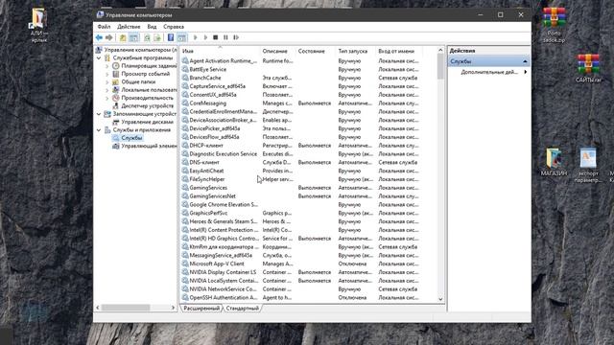Screen dimensions: 614x345
Task: Click the Up one level toolbar icon
Action: click(123, 37)
